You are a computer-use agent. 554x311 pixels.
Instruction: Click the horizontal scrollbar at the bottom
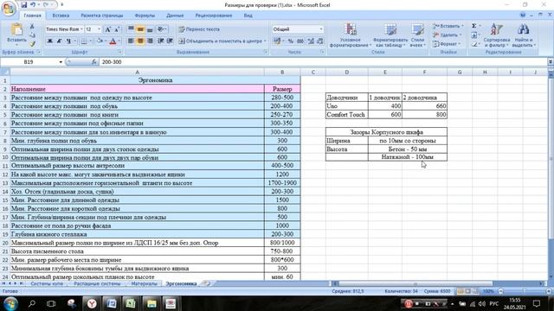coord(415,283)
